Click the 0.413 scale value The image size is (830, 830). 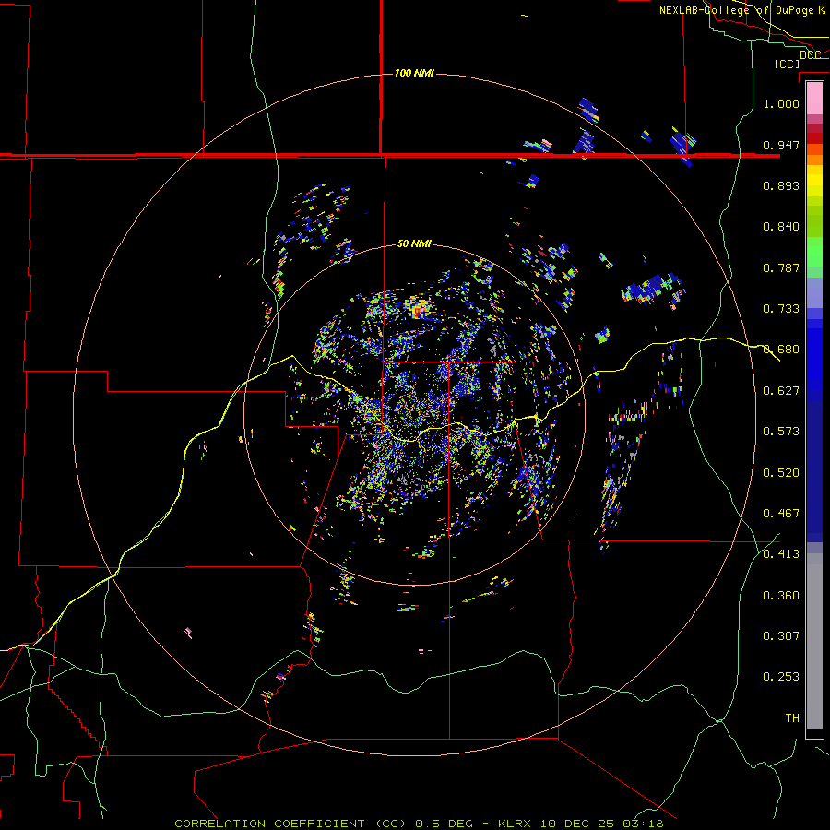coord(781,554)
